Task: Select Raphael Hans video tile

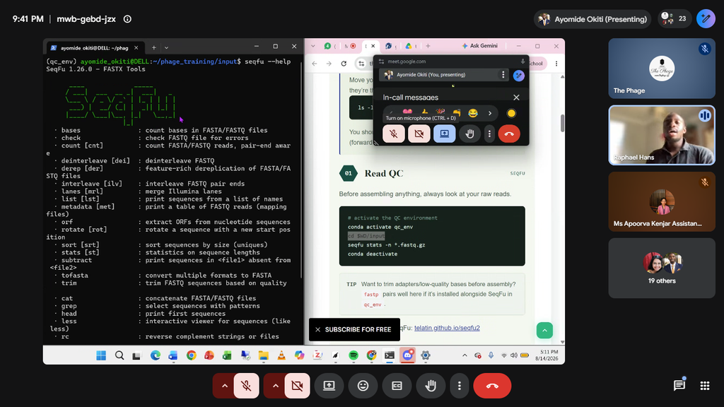Action: pos(662,135)
